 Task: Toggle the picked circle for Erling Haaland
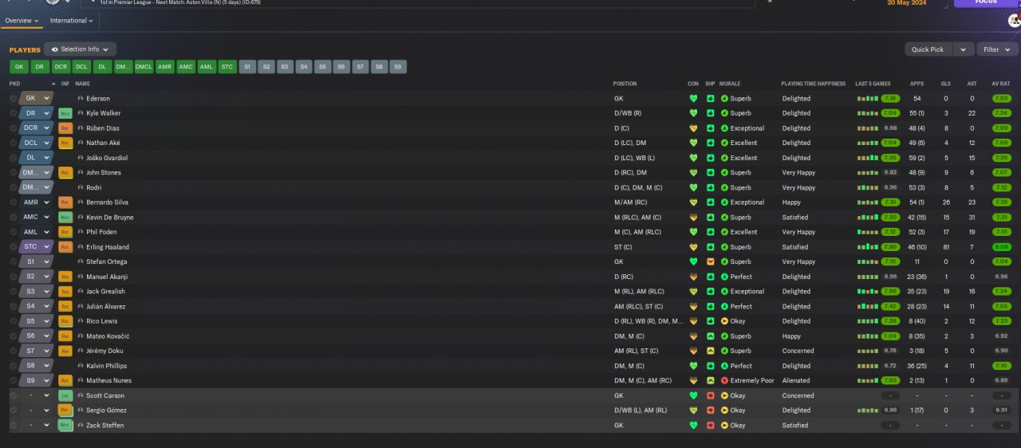click(14, 247)
